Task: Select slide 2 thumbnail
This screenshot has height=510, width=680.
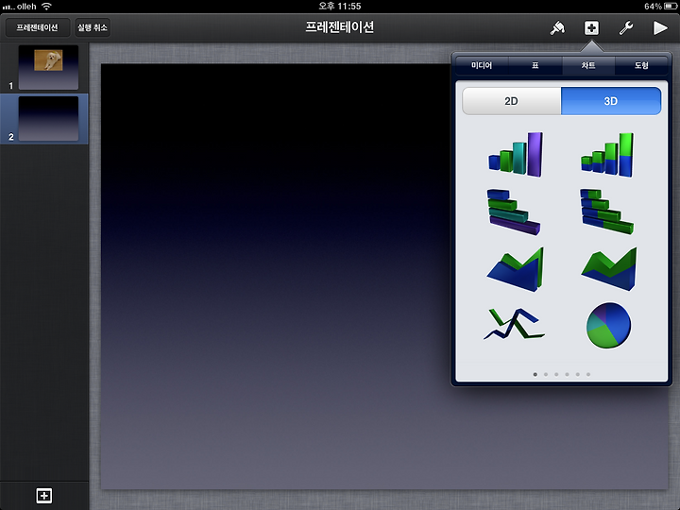Action: click(x=48, y=119)
